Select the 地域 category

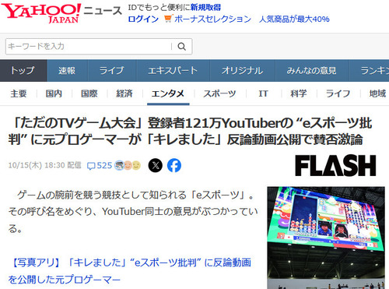point(377,93)
